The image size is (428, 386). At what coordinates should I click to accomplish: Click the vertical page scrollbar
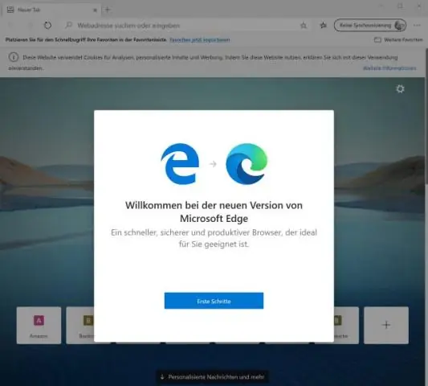click(x=426, y=217)
